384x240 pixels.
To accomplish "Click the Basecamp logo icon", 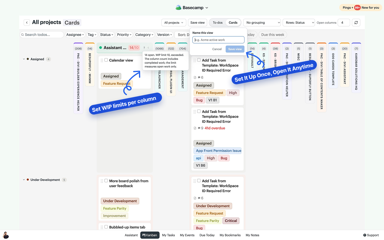I will (x=178, y=7).
